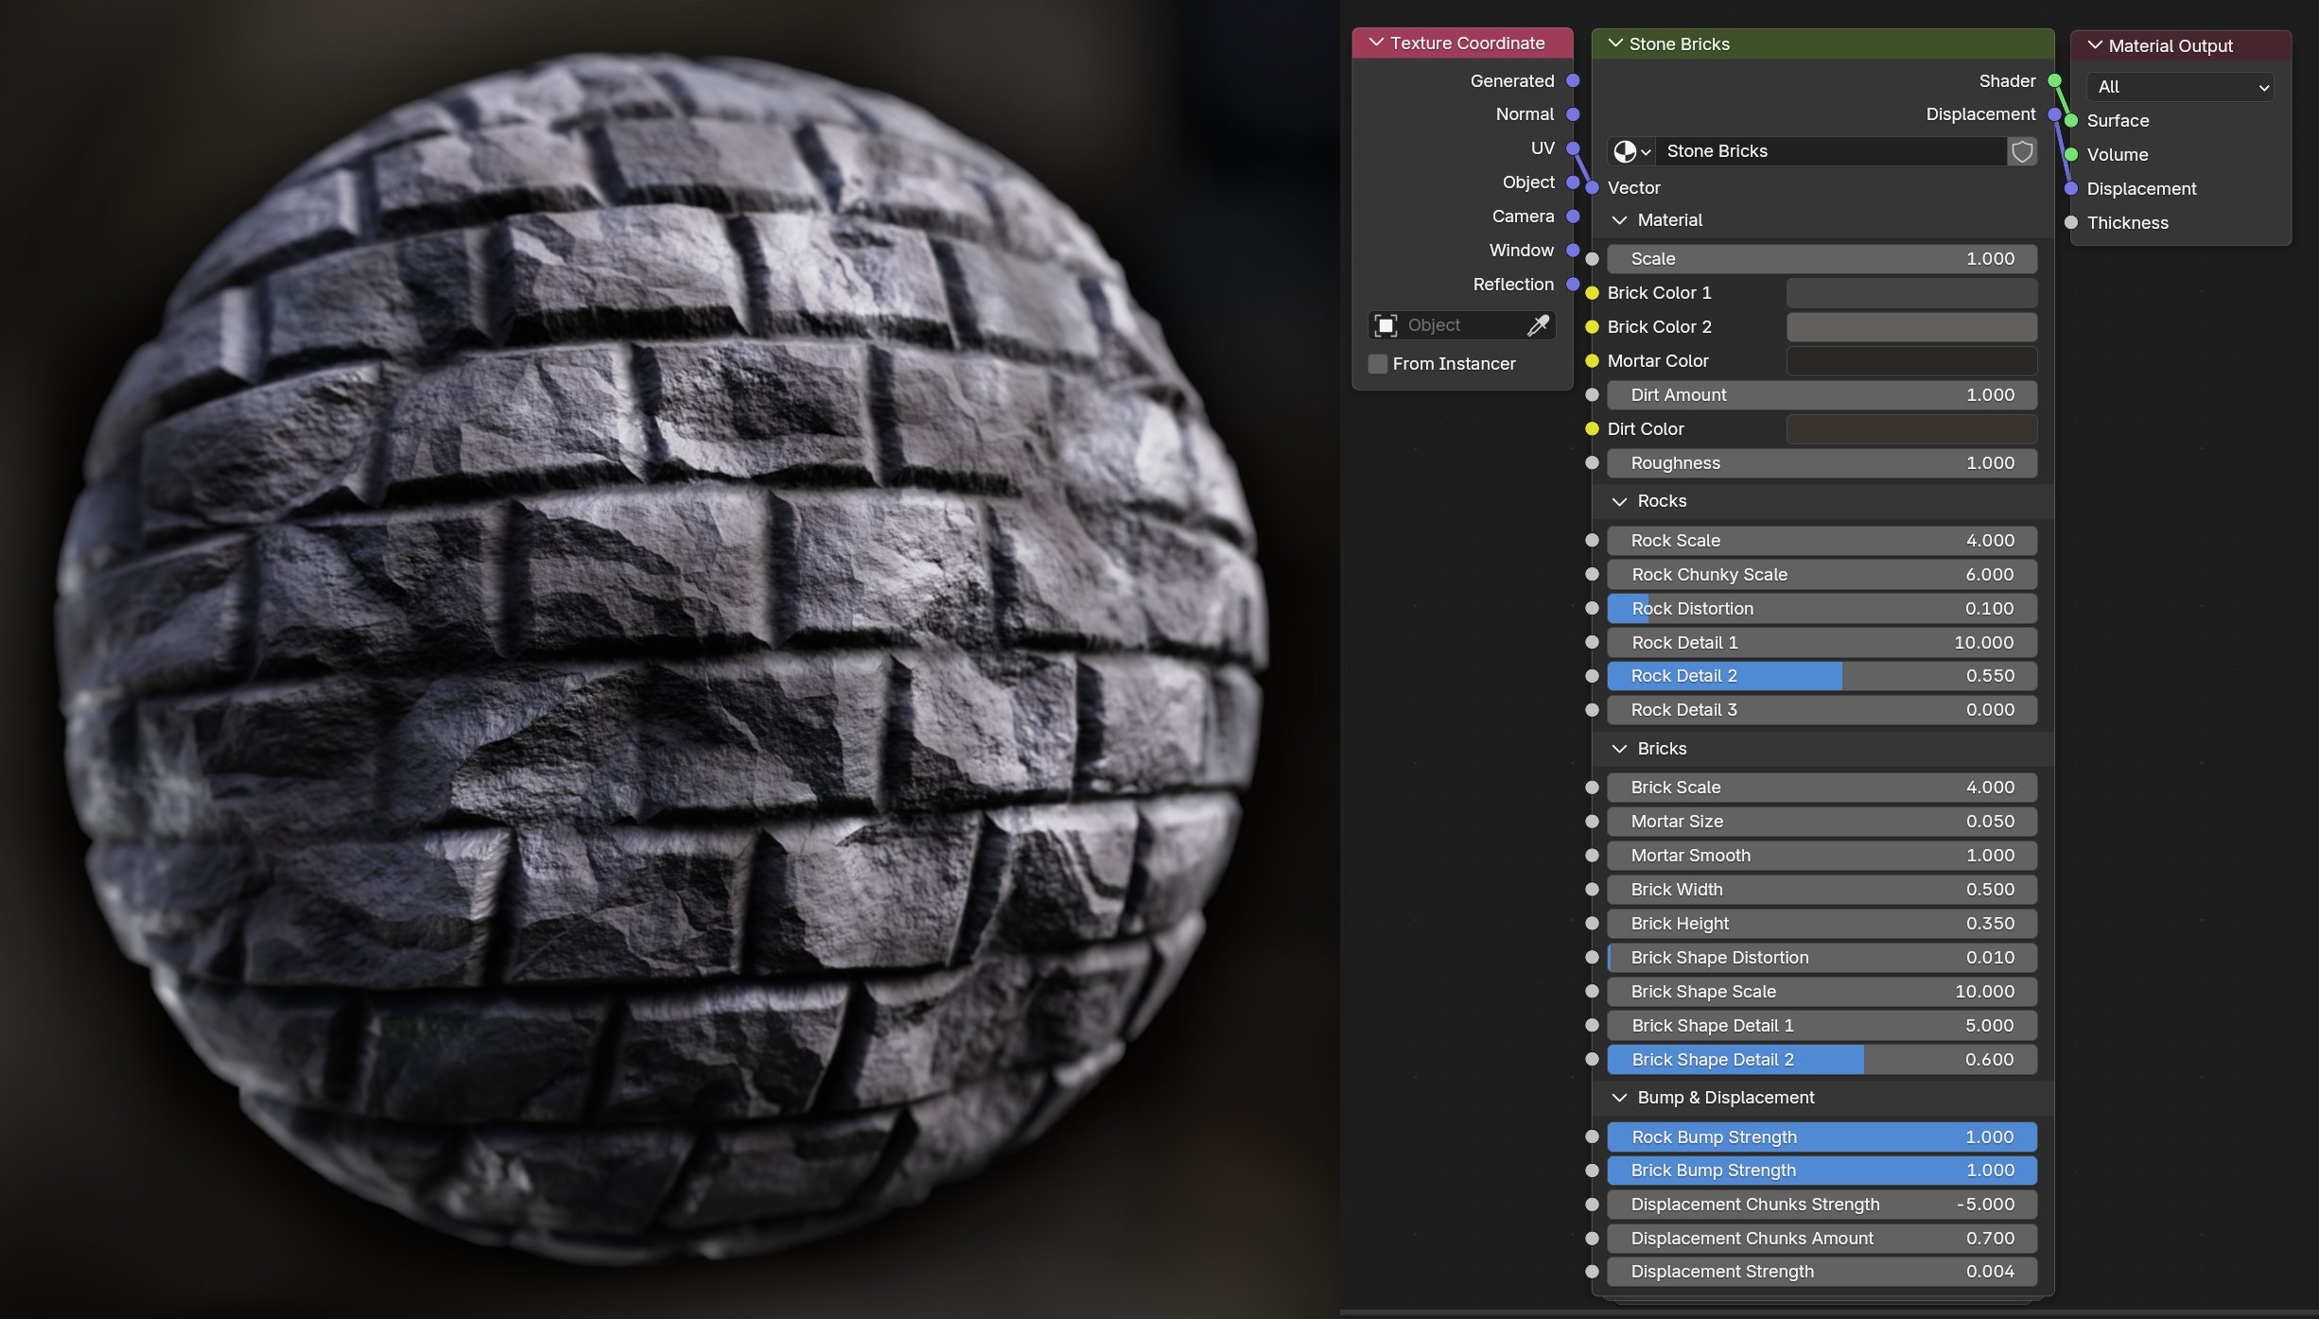Enable the From Instancer checkbox
2319x1319 pixels.
tap(1378, 364)
